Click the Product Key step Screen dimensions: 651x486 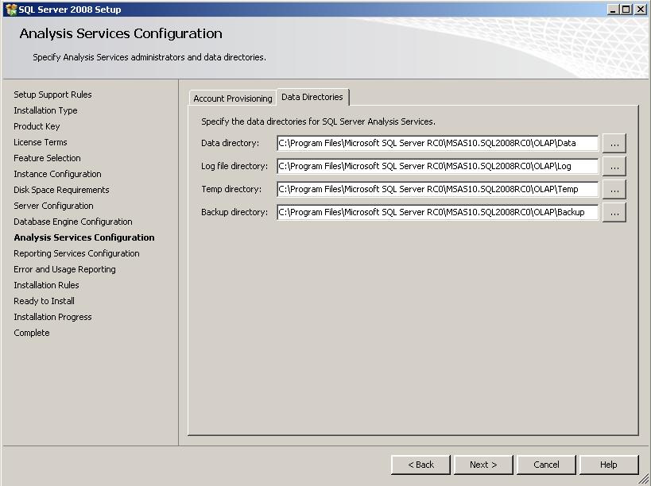37,126
